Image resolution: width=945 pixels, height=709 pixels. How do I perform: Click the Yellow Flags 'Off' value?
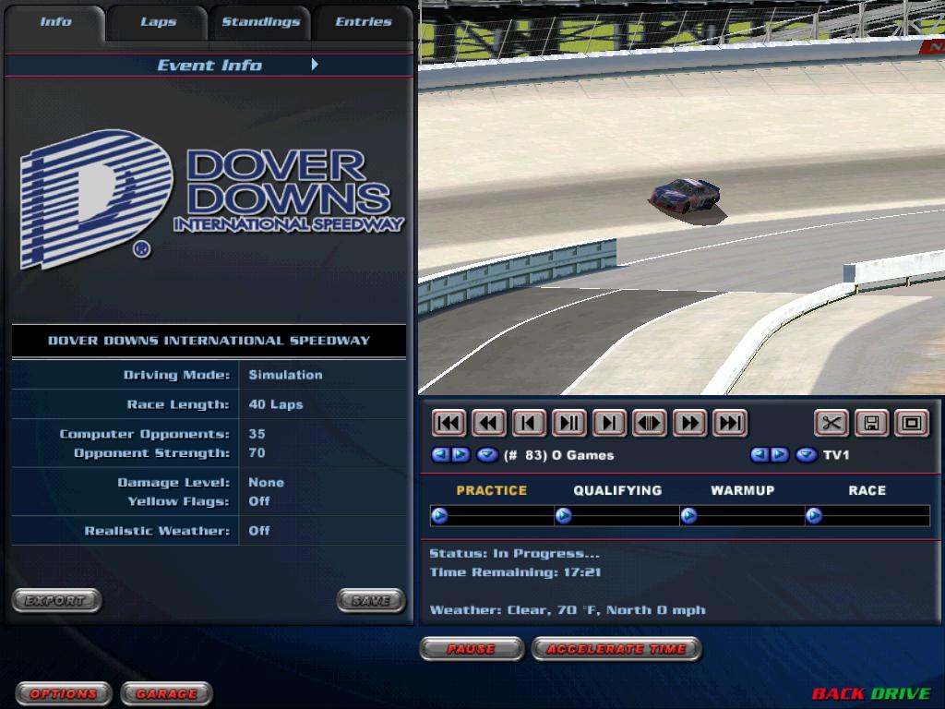pyautogui.click(x=259, y=501)
